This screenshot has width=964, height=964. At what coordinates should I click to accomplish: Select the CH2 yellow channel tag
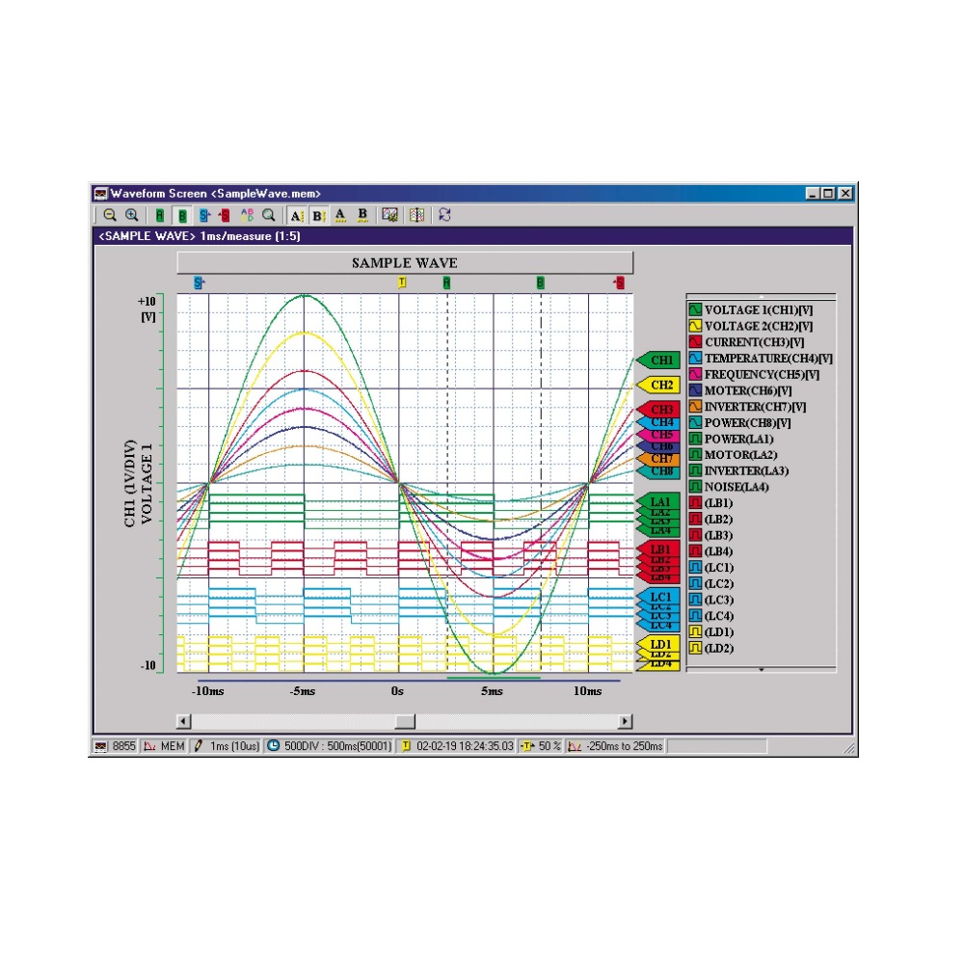tap(660, 385)
